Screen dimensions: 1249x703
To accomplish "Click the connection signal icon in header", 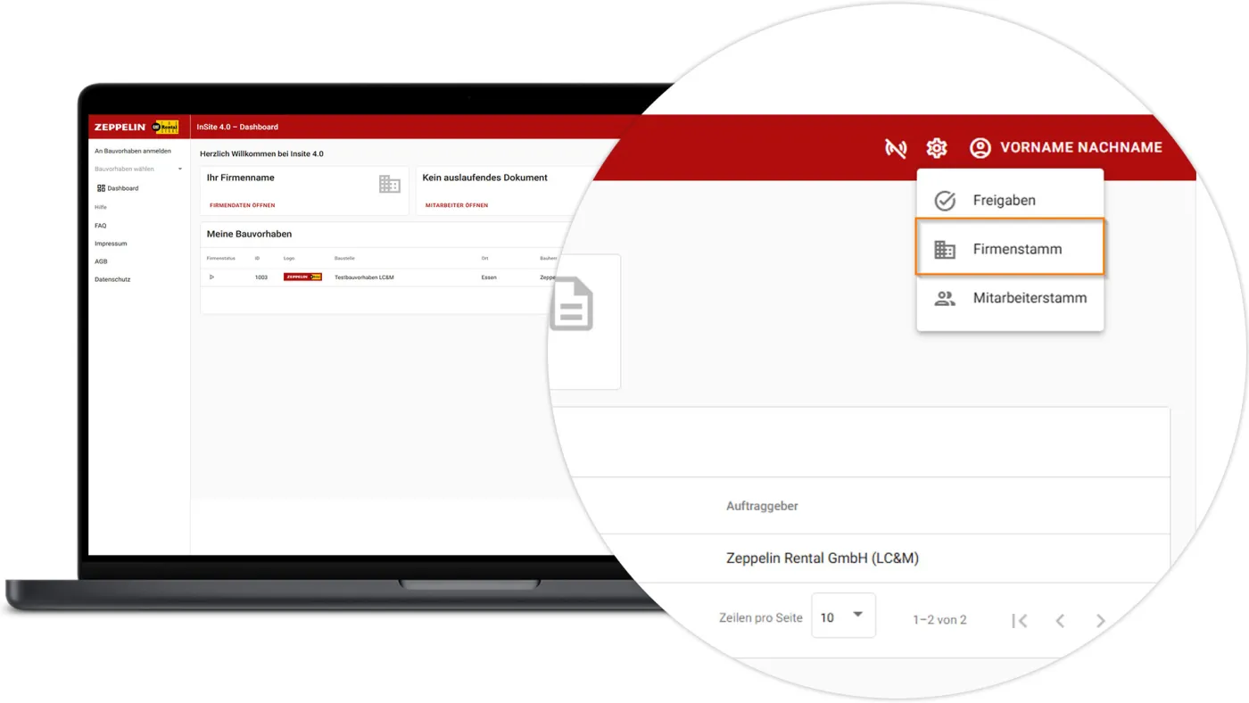I will point(895,148).
